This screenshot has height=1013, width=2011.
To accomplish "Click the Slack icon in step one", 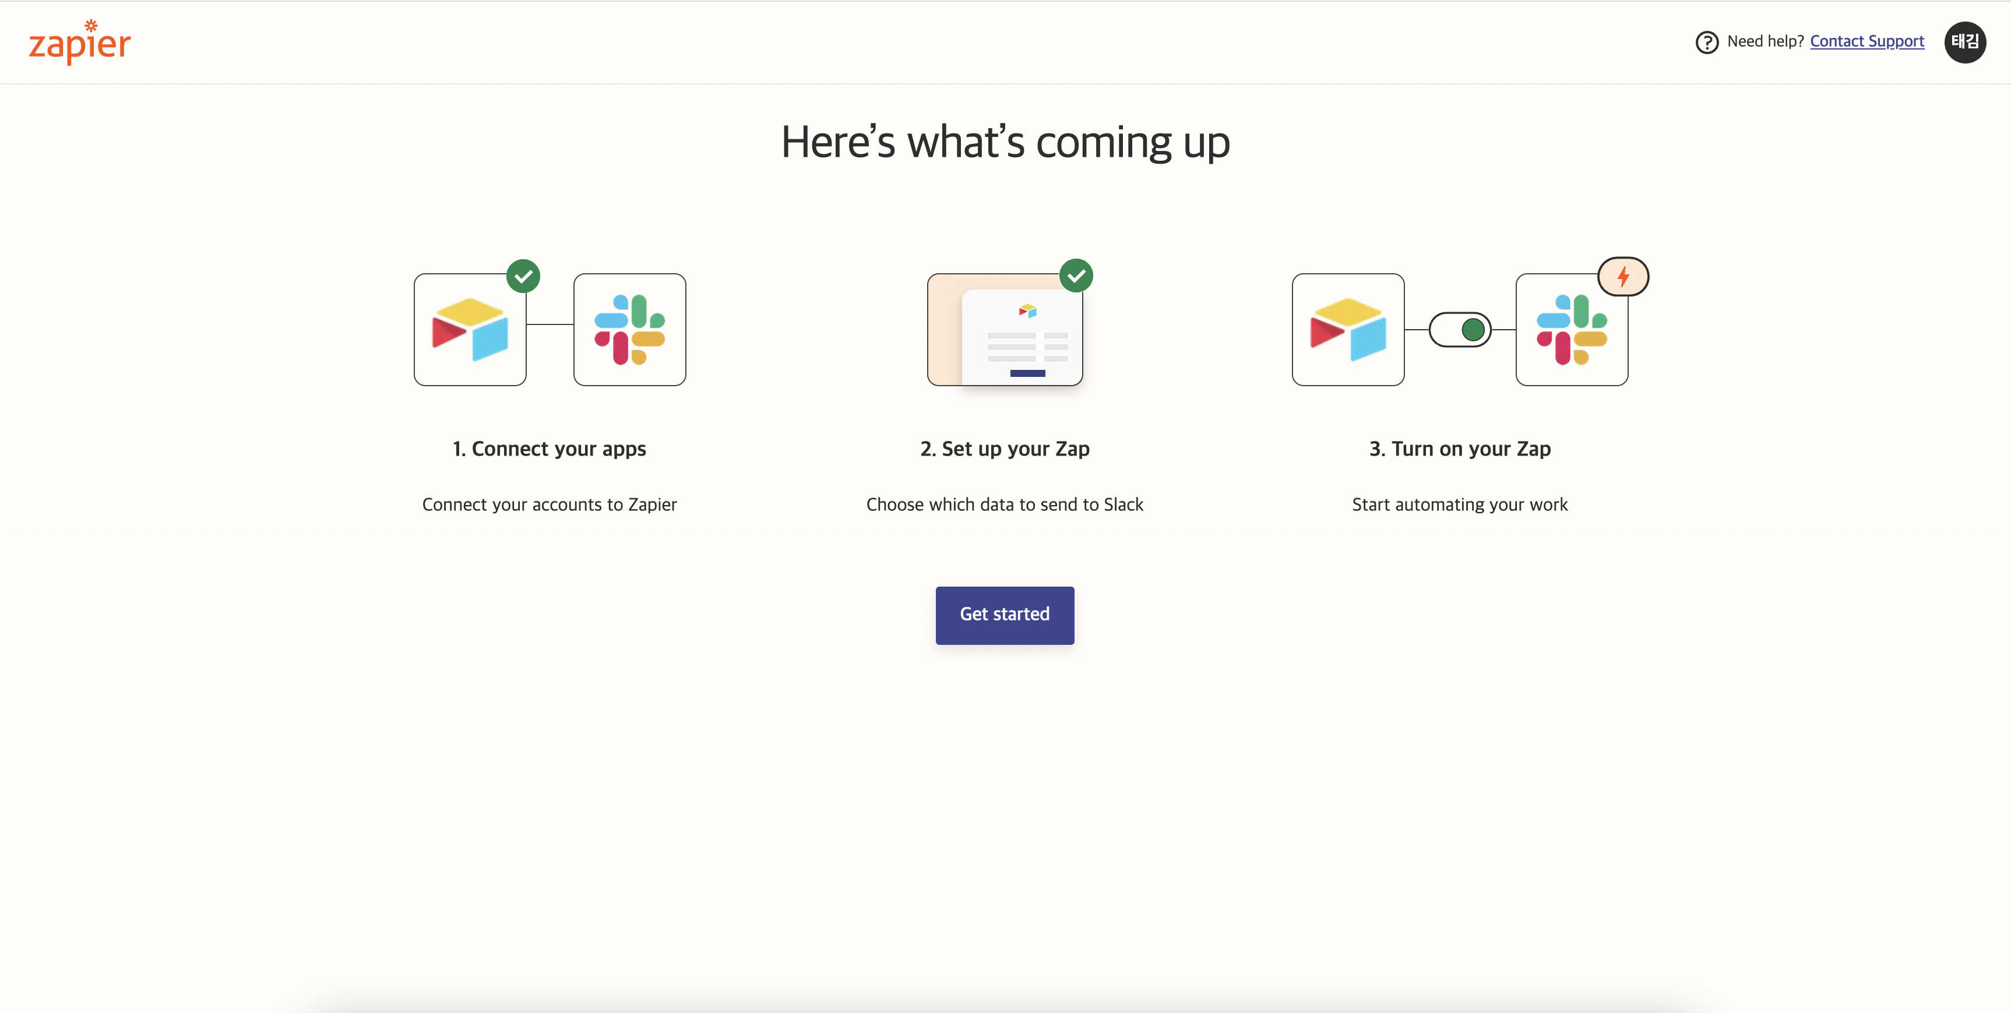I will pos(629,329).
